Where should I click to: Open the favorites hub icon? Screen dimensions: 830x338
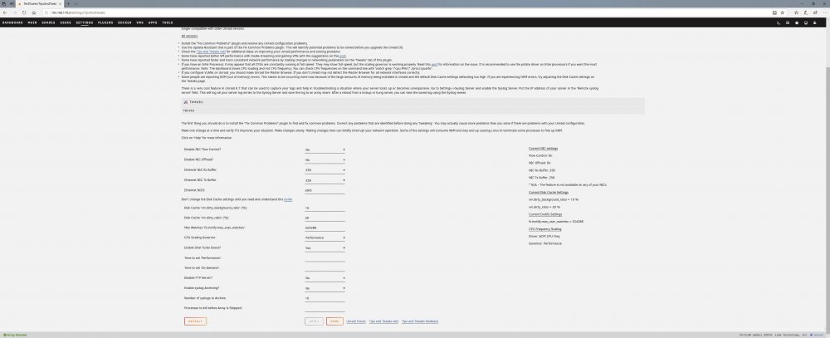point(794,12)
